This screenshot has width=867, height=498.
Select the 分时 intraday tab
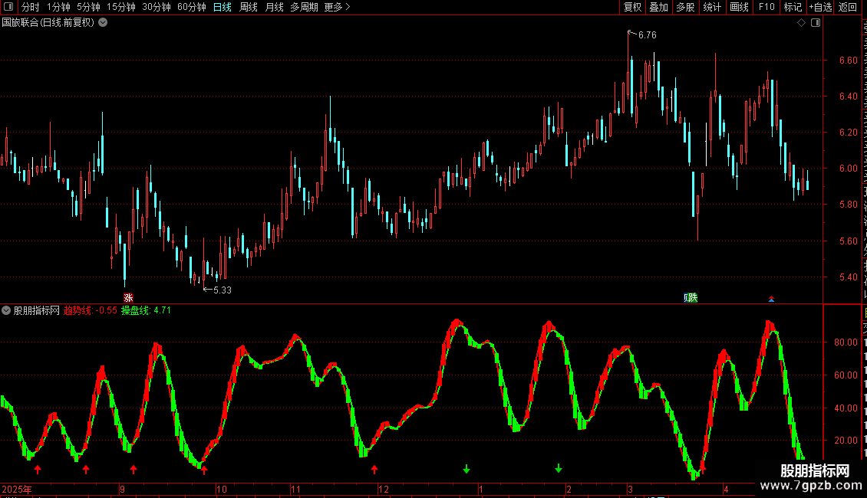tap(31, 7)
